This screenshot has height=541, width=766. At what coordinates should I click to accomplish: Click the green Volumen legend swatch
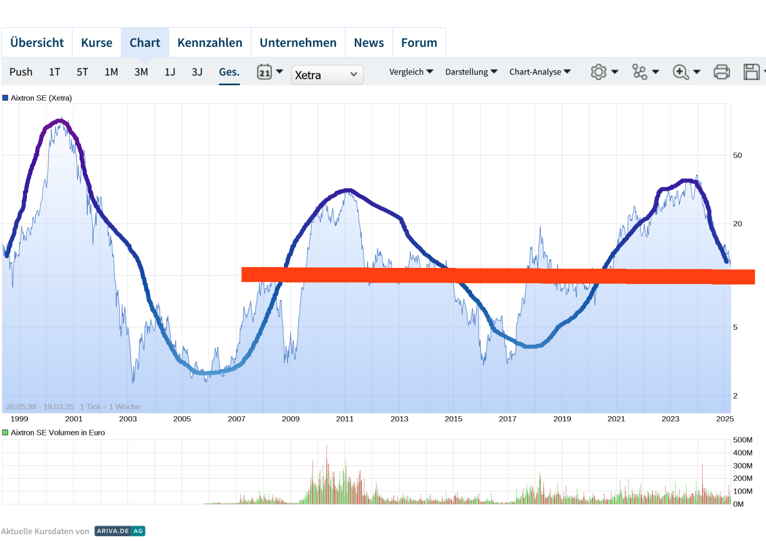click(5, 432)
